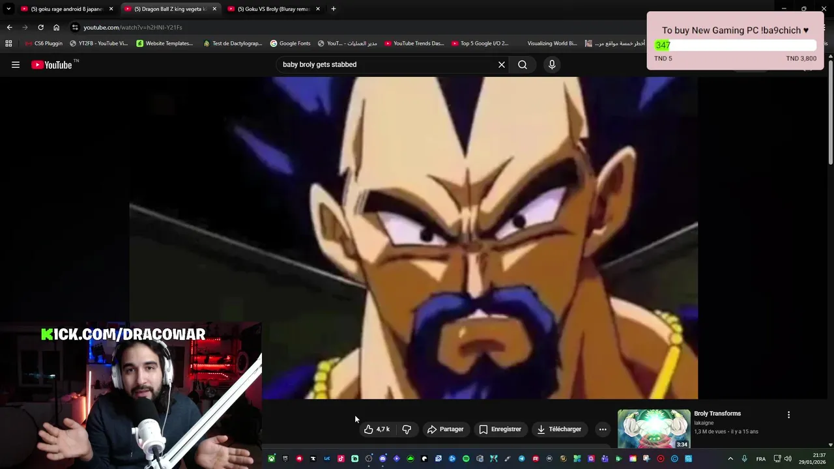The image size is (834, 469).
Task: Open lakaigne channel link
Action: [x=704, y=423]
